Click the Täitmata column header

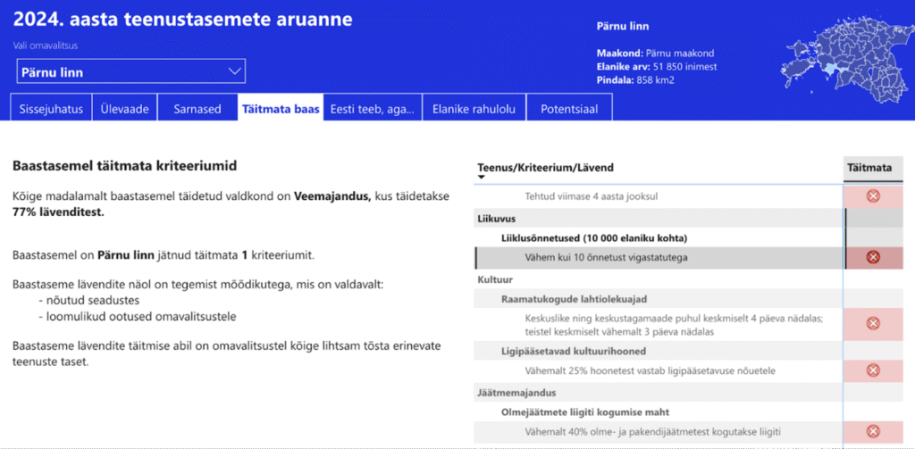coord(869,167)
